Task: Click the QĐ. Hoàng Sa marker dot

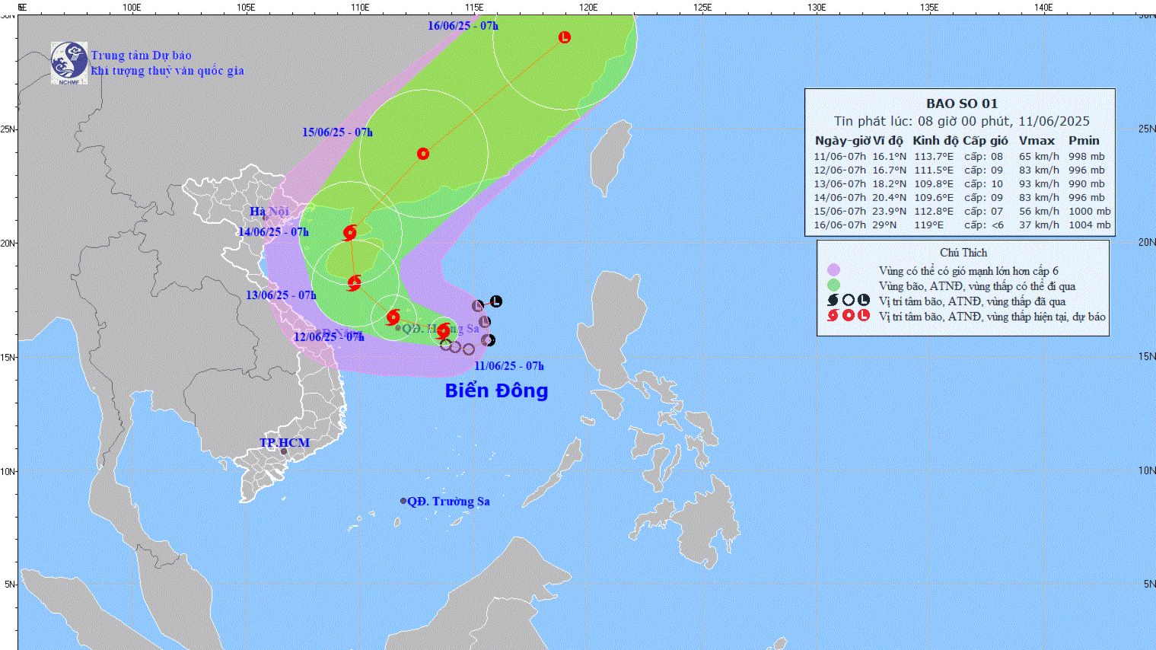Action: coord(397,327)
